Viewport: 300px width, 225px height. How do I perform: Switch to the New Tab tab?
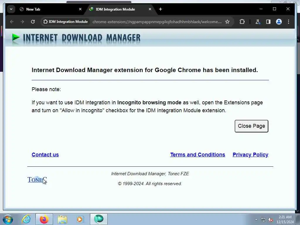point(51,9)
